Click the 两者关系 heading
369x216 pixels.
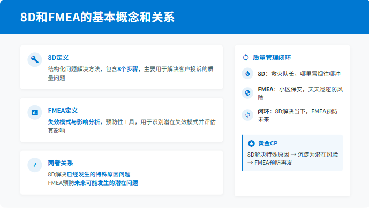pos(61,163)
